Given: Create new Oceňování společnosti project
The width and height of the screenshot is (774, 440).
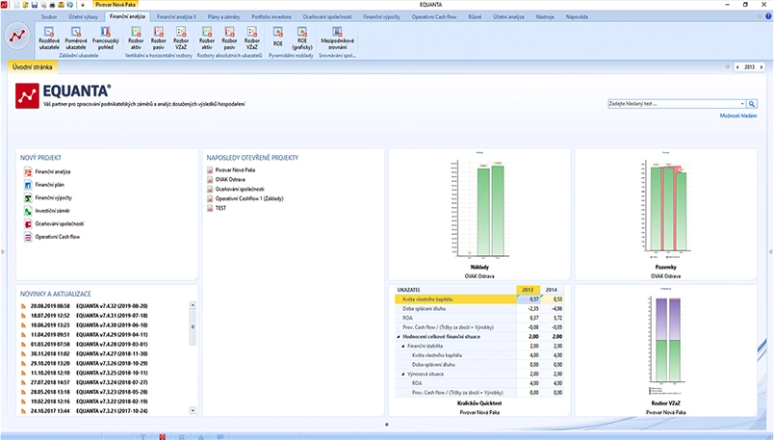Looking at the screenshot, I should click(54, 223).
